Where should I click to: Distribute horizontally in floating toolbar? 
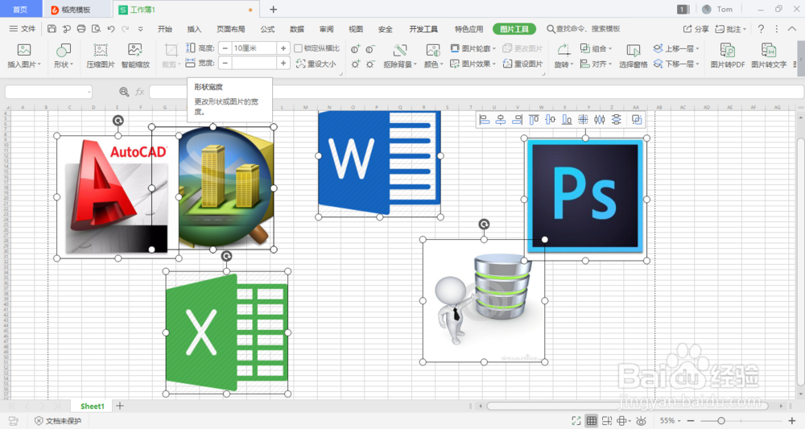click(599, 120)
